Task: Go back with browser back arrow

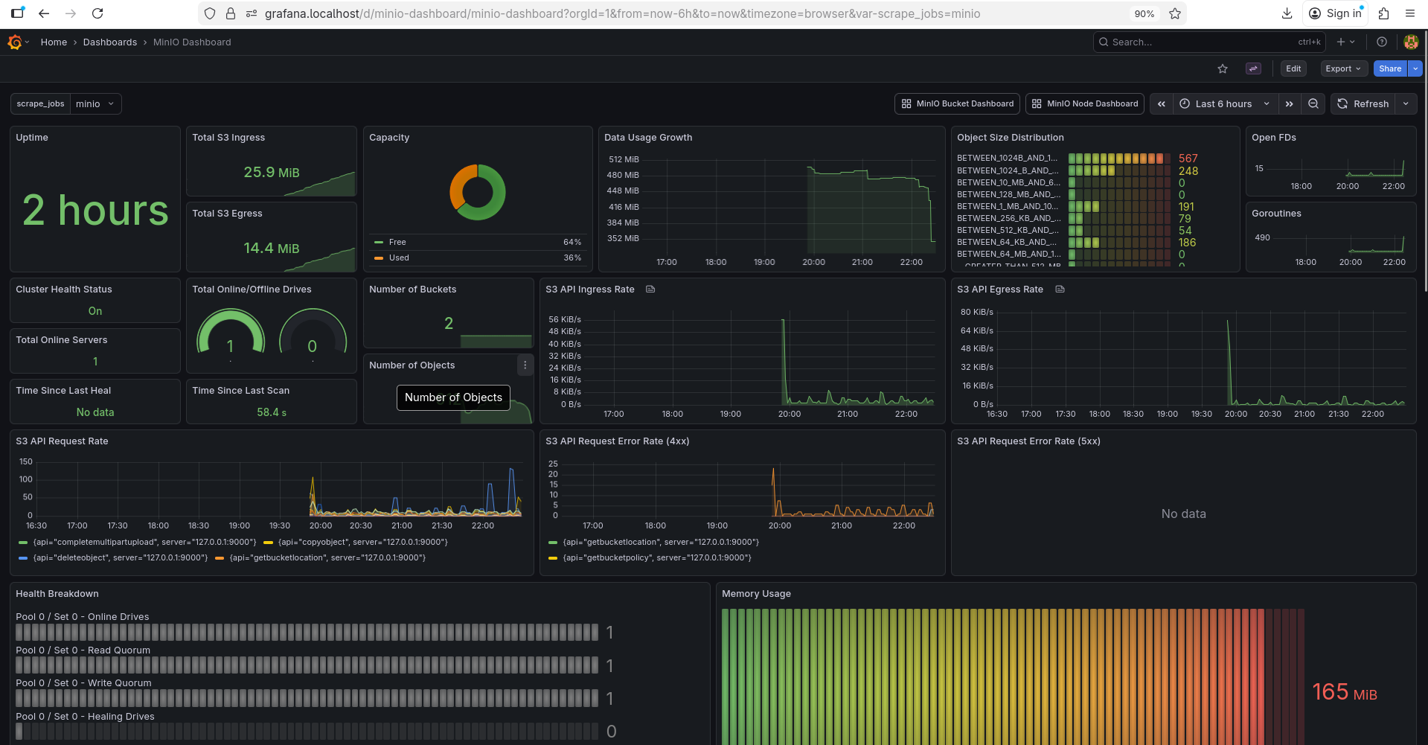Action: click(44, 13)
